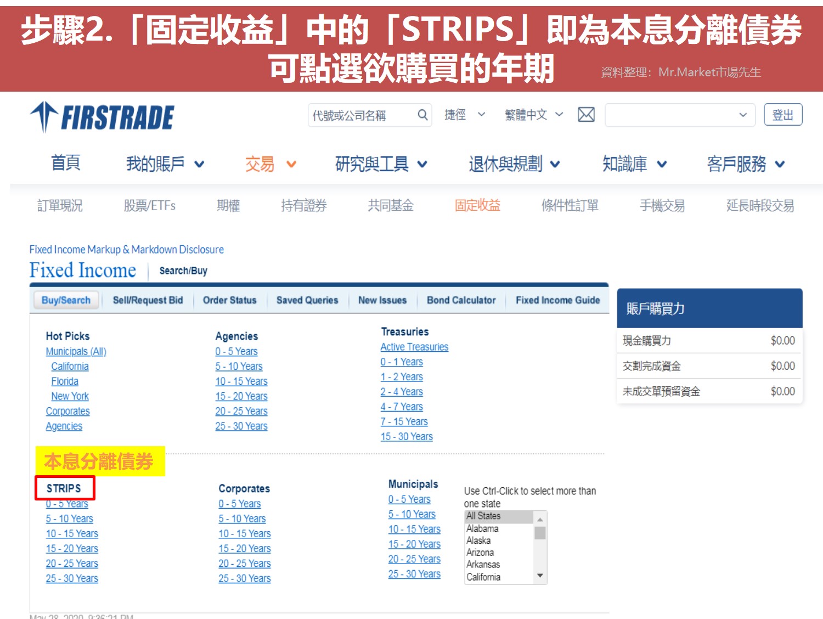Click the 登出 logout button
Screen dimensions: 823x619
pyautogui.click(x=783, y=115)
